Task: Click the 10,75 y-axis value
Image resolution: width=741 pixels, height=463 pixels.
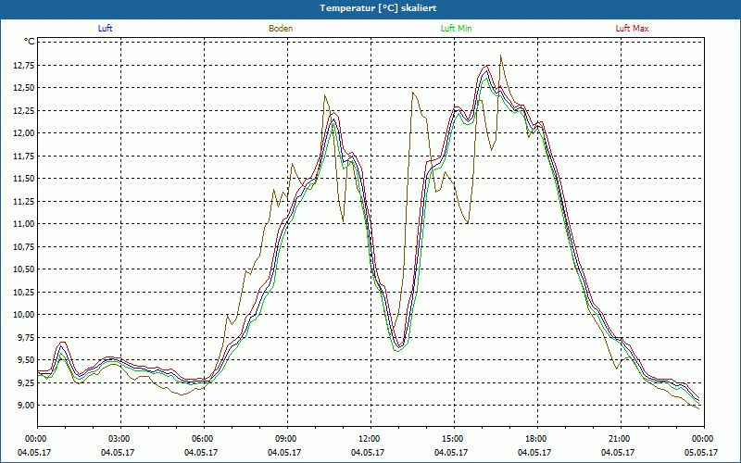Action: (24, 246)
